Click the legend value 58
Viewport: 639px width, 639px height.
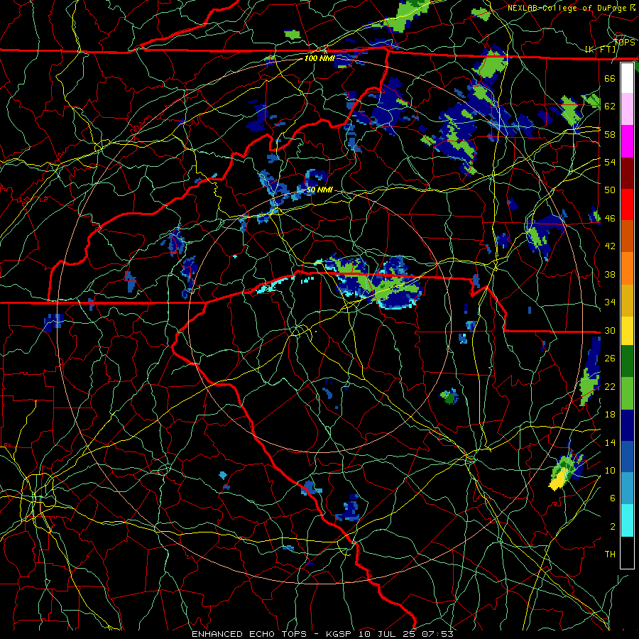pos(610,134)
